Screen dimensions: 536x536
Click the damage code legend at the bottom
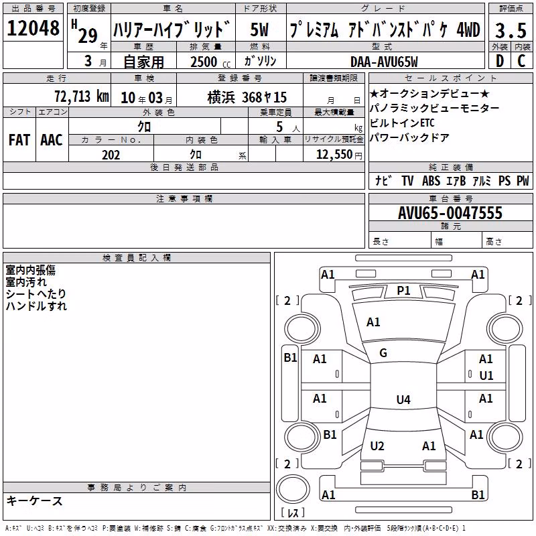(235, 529)
